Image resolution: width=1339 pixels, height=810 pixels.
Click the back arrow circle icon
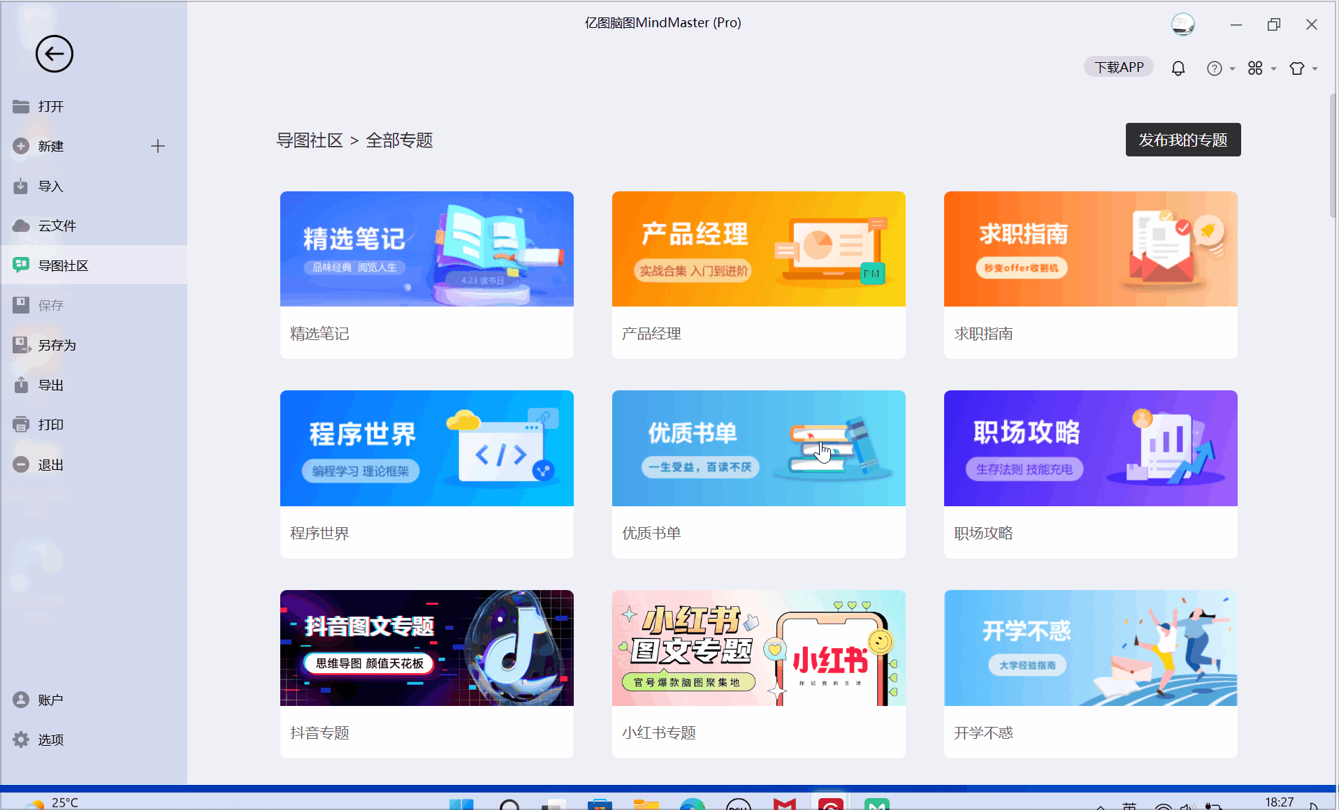point(55,54)
